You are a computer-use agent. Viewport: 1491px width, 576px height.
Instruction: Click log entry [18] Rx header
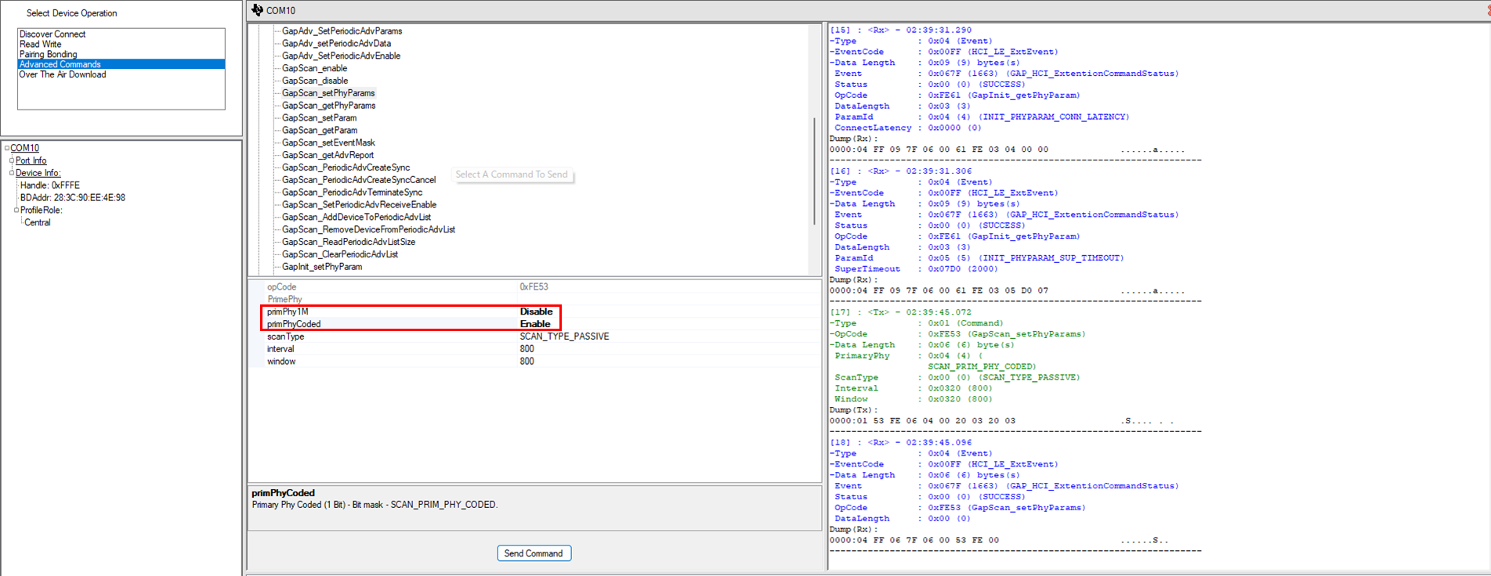point(901,443)
